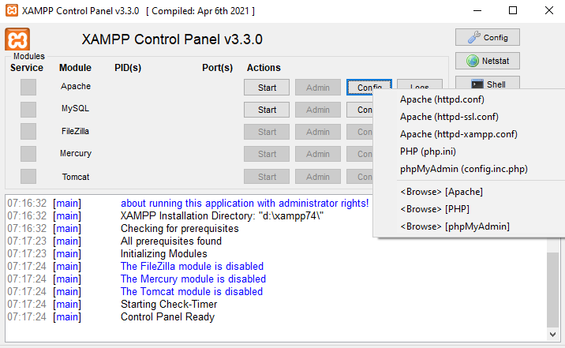Click log line 'The Tomcat module is disabled'
This screenshot has width=565, height=348.
pyautogui.click(x=192, y=291)
